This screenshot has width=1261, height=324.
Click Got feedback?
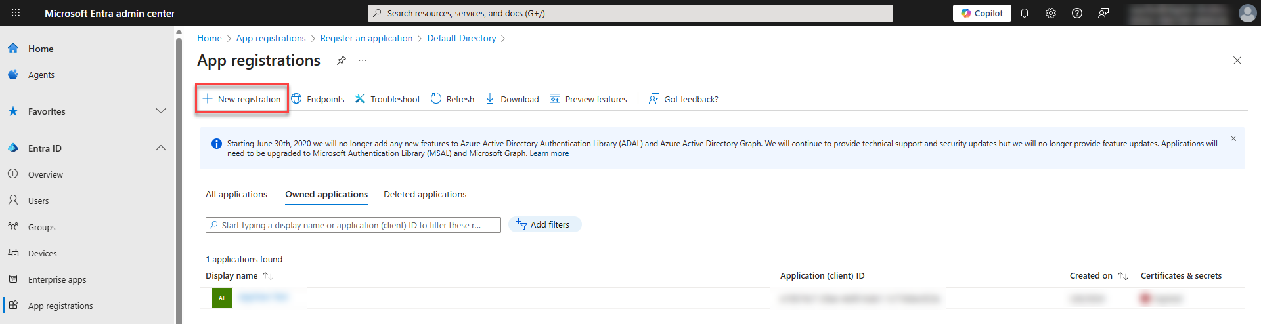tap(684, 99)
